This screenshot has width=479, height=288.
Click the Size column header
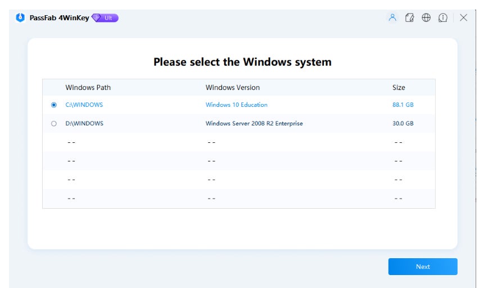[x=399, y=87]
